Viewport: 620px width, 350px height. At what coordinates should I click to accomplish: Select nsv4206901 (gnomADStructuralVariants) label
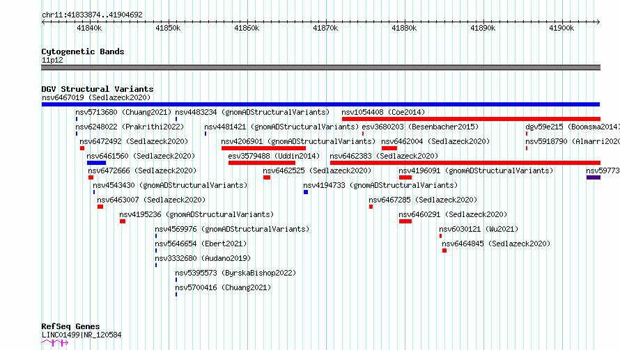tap(298, 141)
